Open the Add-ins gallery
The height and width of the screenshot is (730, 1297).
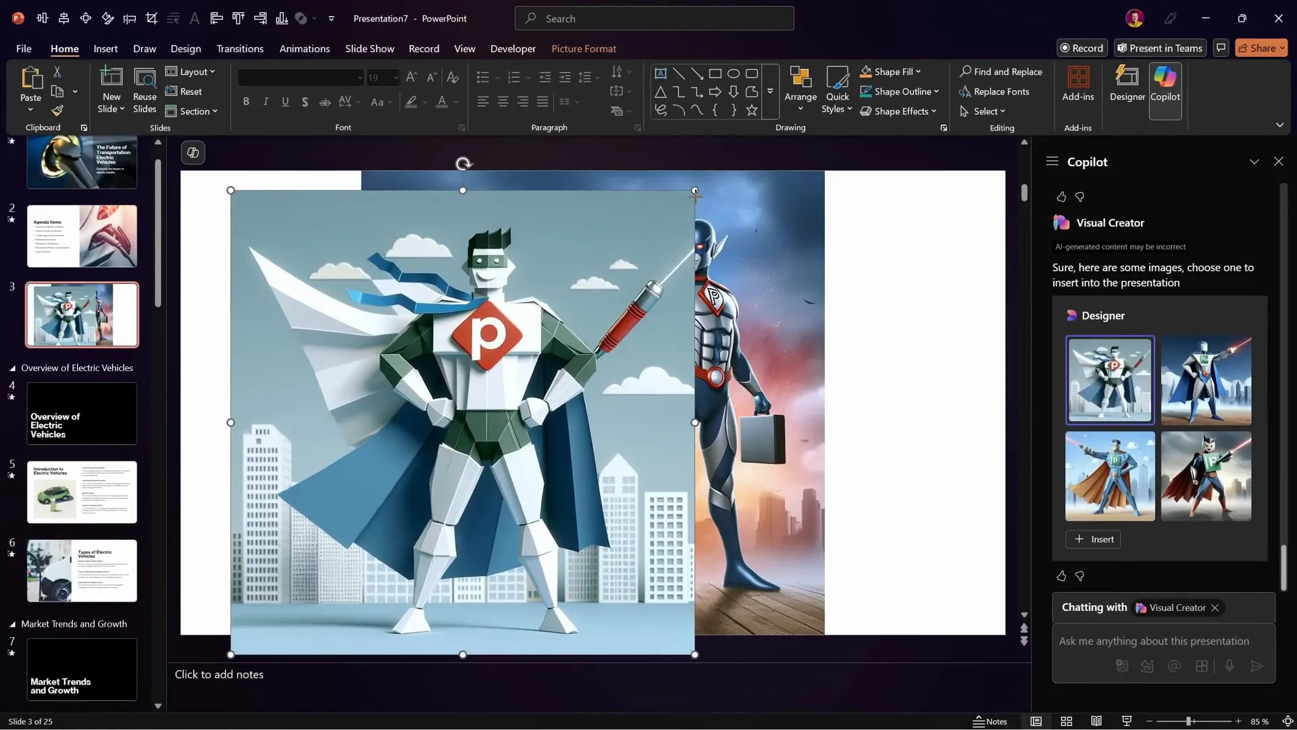(x=1077, y=84)
